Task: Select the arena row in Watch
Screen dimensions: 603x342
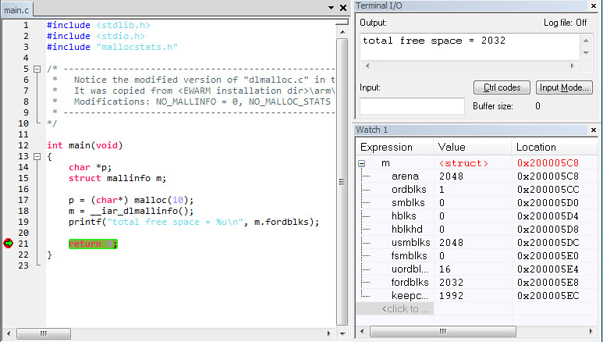Action: click(477, 176)
